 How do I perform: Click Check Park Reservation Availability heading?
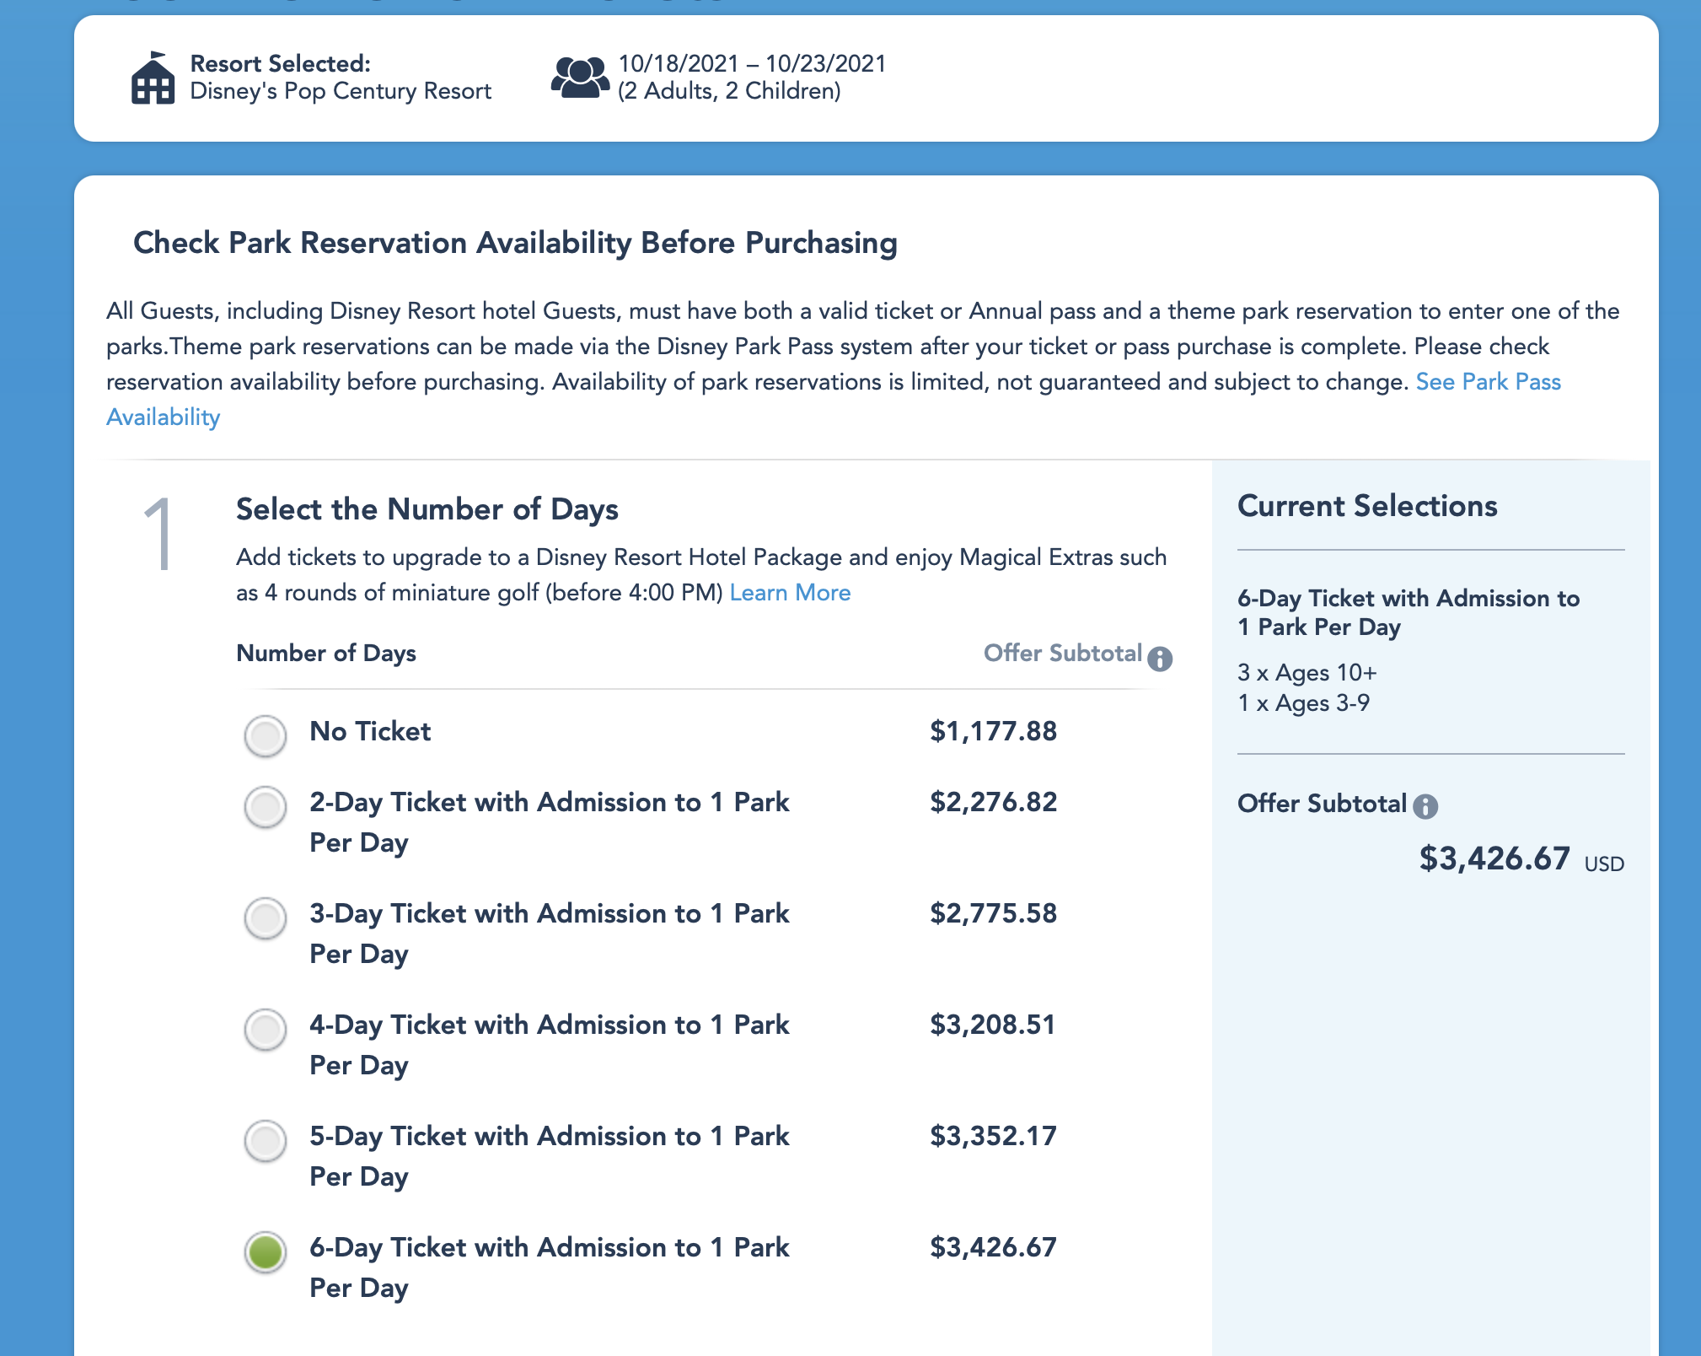515,243
